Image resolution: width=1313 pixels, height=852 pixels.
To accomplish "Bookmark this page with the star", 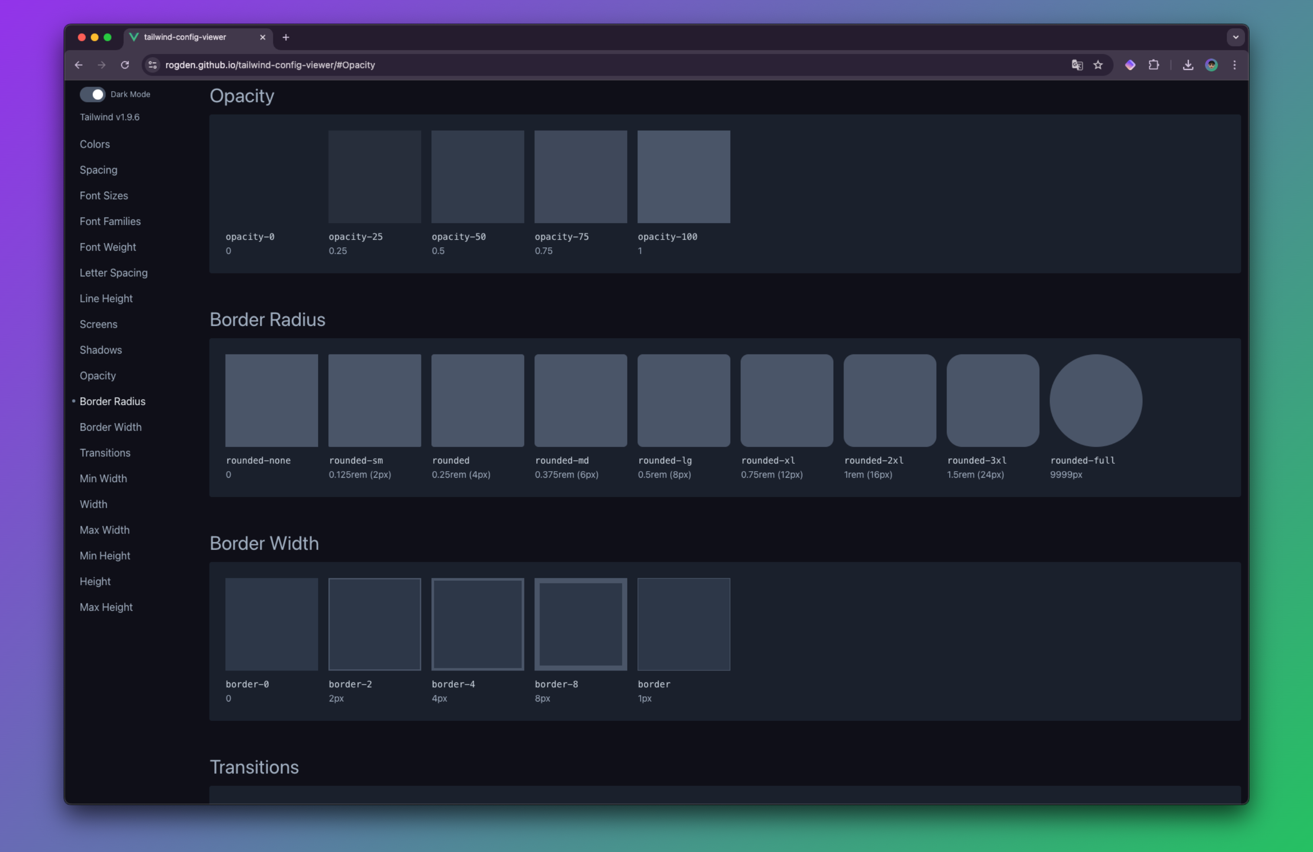I will pos(1098,65).
